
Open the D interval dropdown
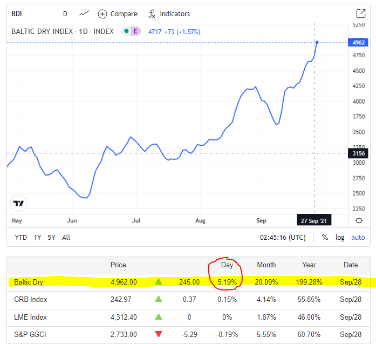[x=65, y=14]
